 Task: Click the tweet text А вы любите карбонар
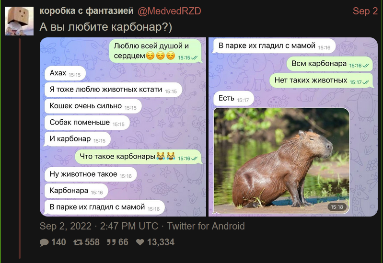click(106, 27)
